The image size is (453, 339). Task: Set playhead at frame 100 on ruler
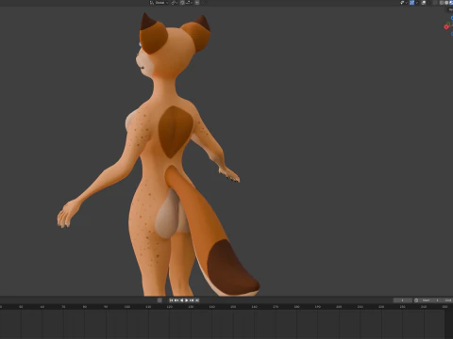(x=127, y=307)
